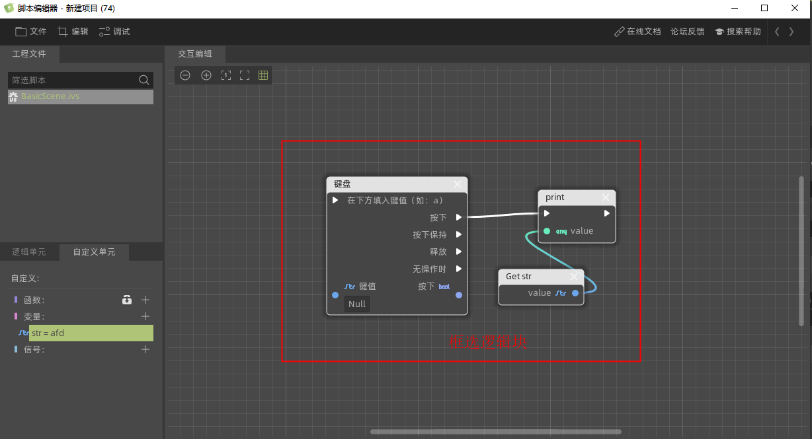Add a new 信号 with plus

pyautogui.click(x=145, y=349)
